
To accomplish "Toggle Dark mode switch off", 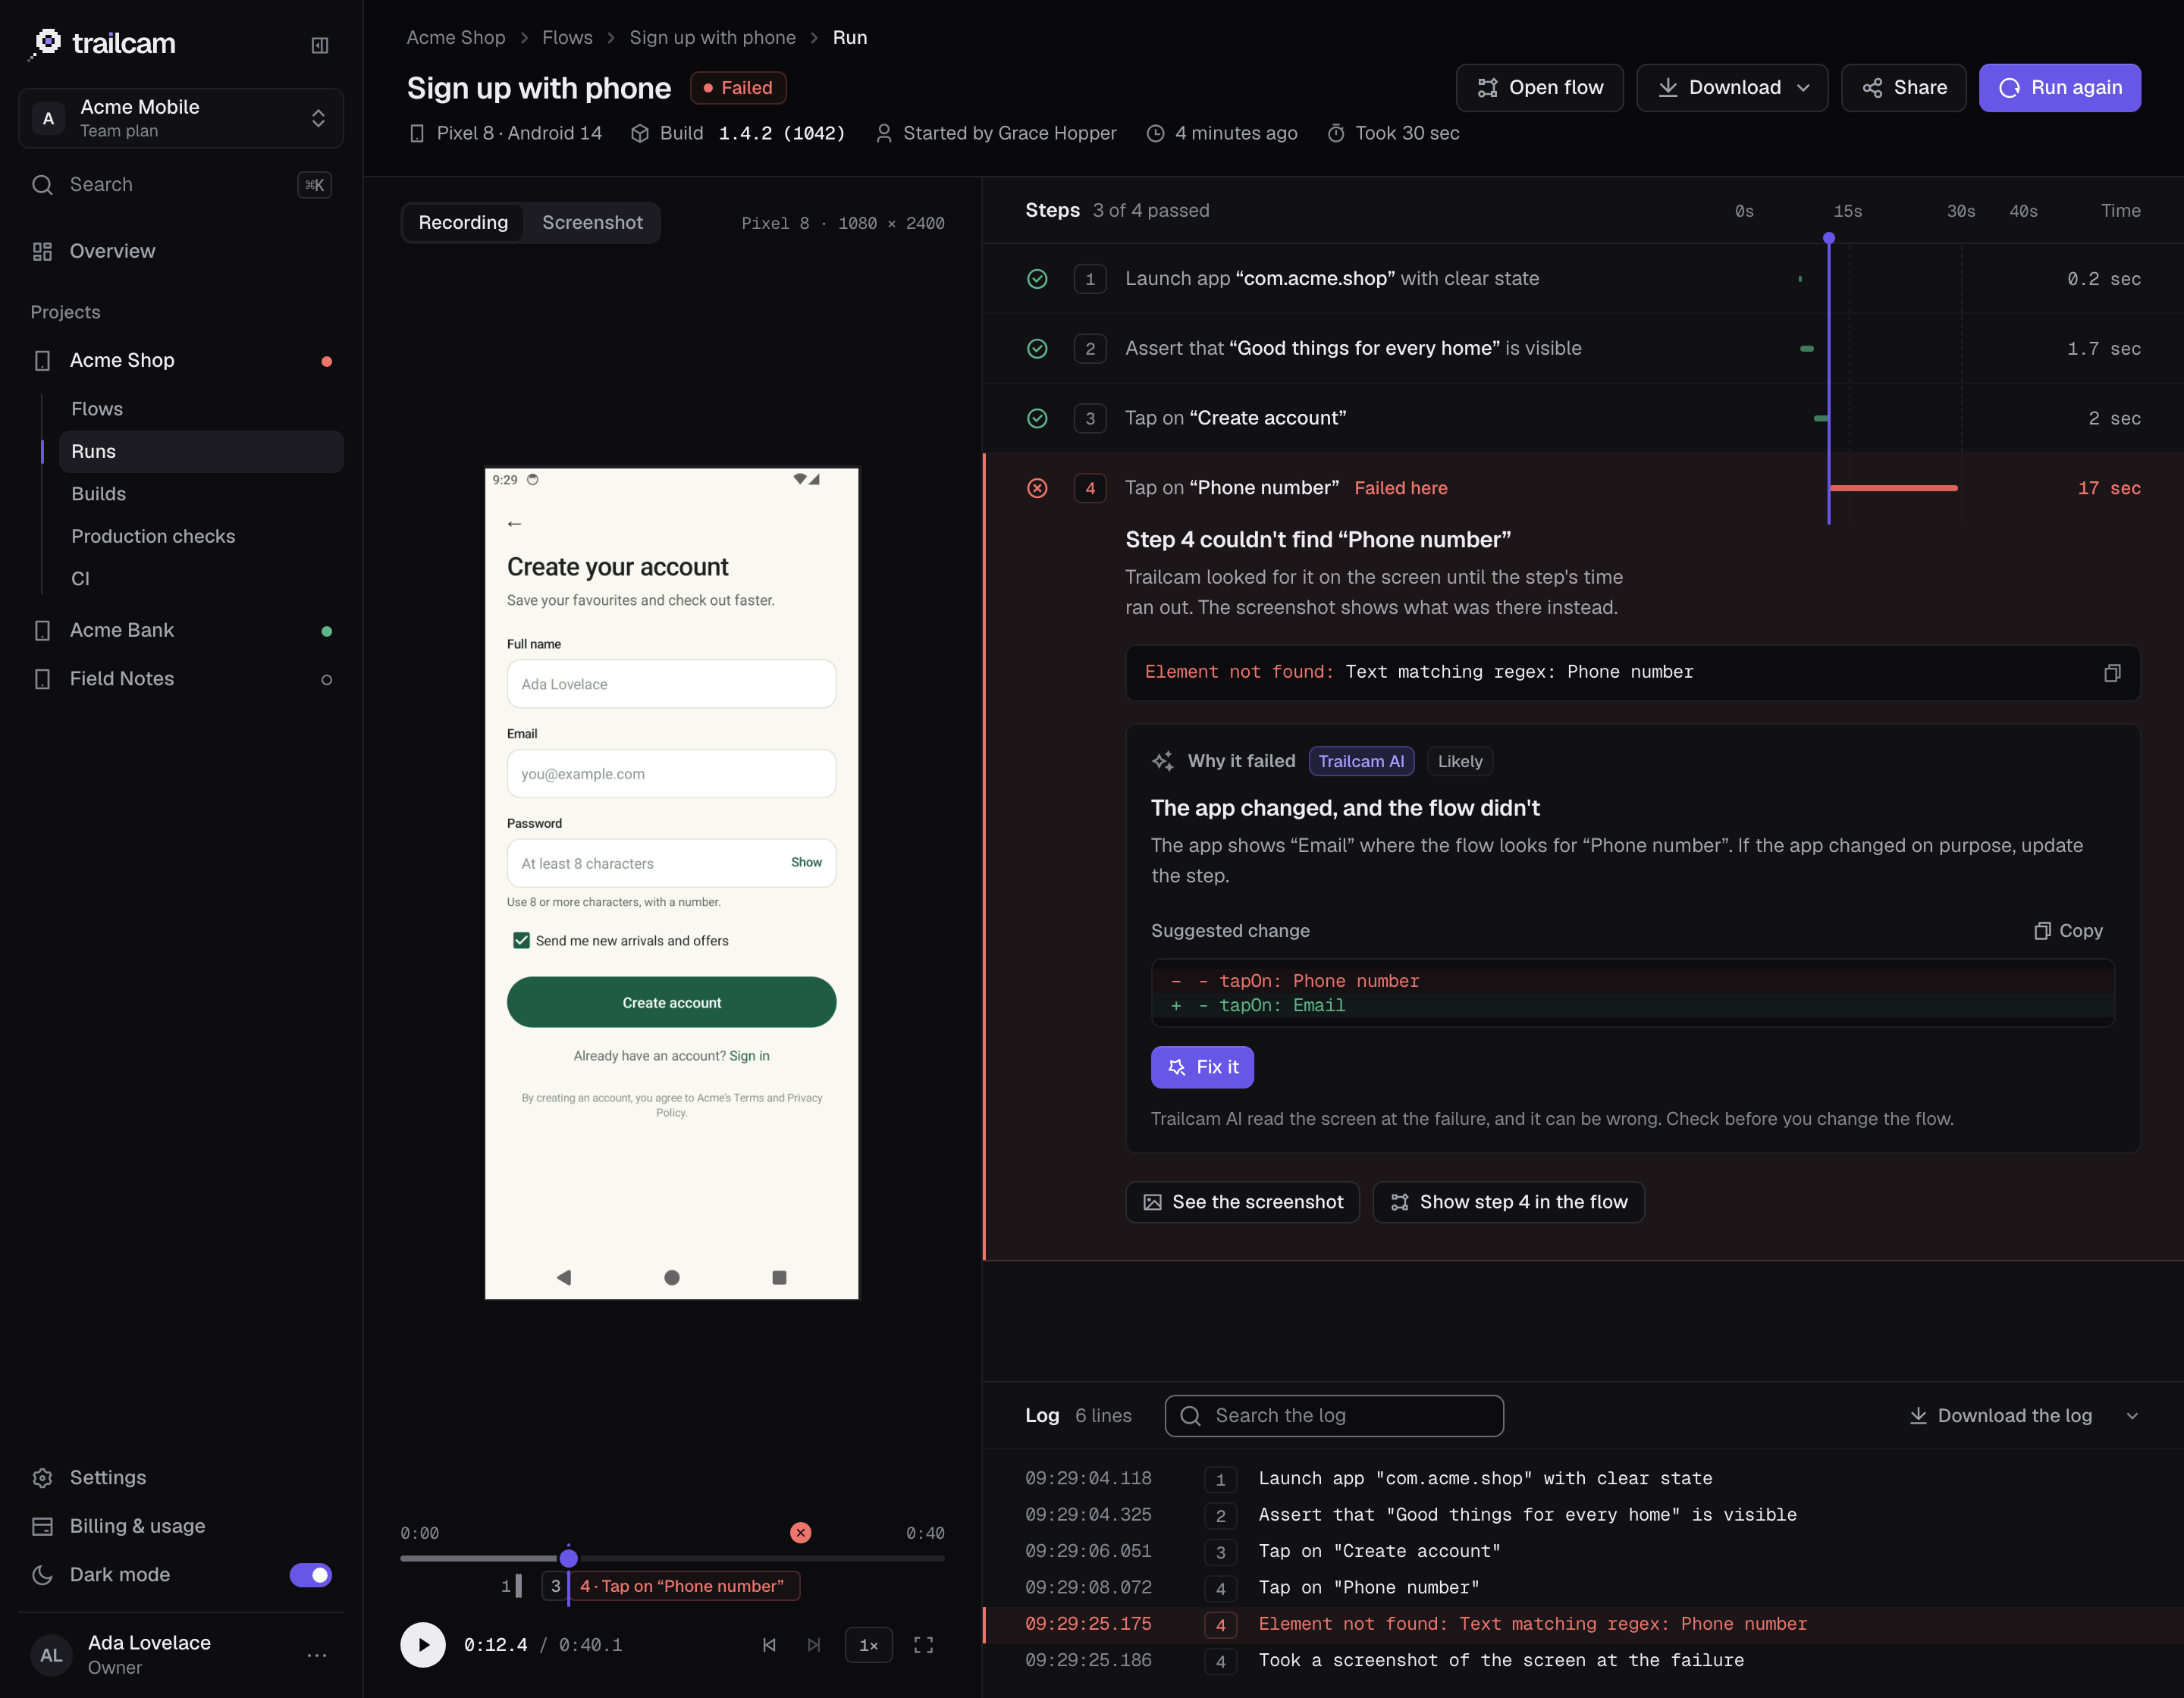I will (311, 1574).
